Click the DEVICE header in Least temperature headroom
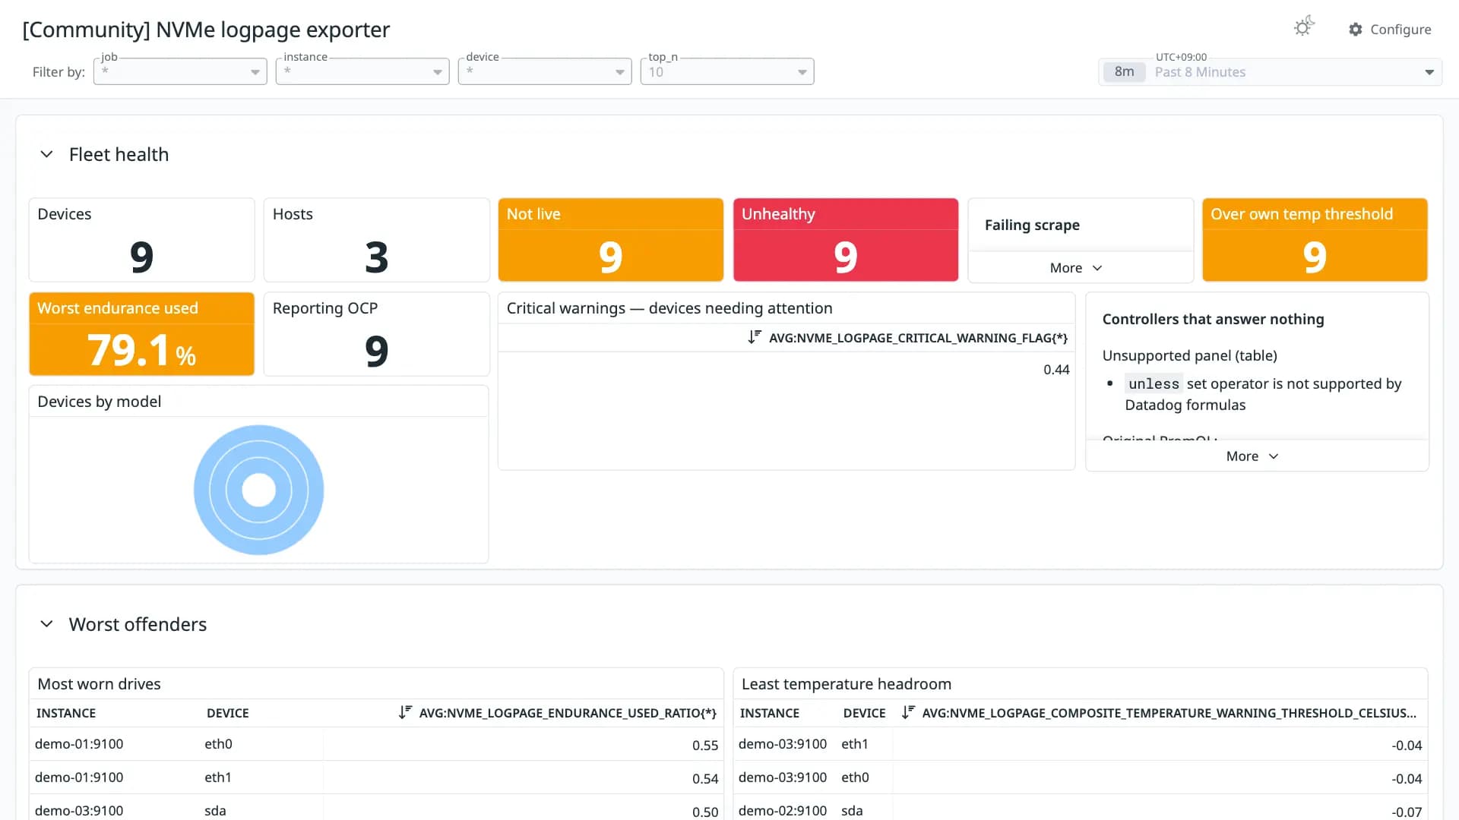 [865, 713]
